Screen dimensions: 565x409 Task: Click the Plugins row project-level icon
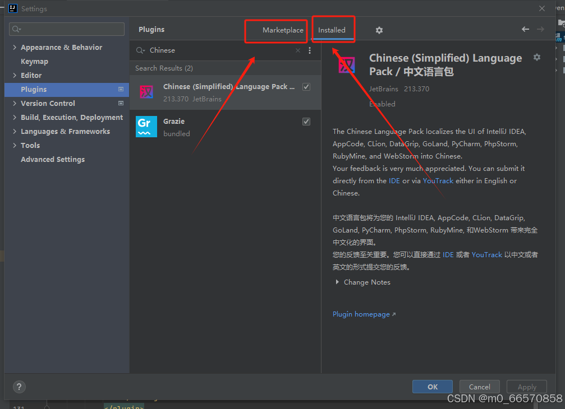[121, 89]
